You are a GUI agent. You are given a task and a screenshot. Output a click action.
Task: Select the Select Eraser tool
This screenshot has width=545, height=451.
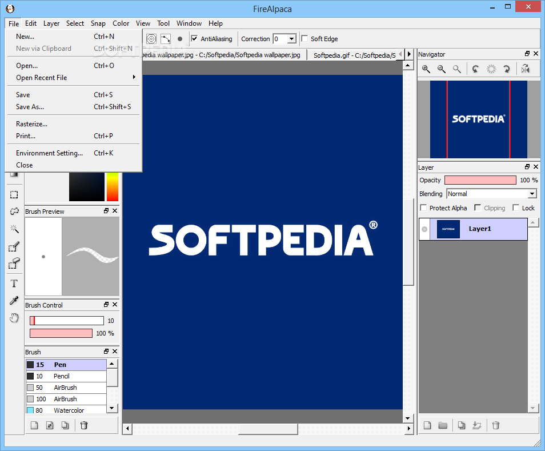(x=14, y=264)
